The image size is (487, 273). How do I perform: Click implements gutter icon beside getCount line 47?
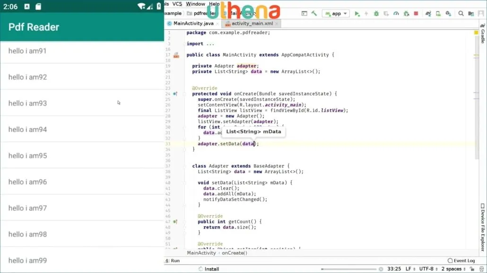[175, 222]
